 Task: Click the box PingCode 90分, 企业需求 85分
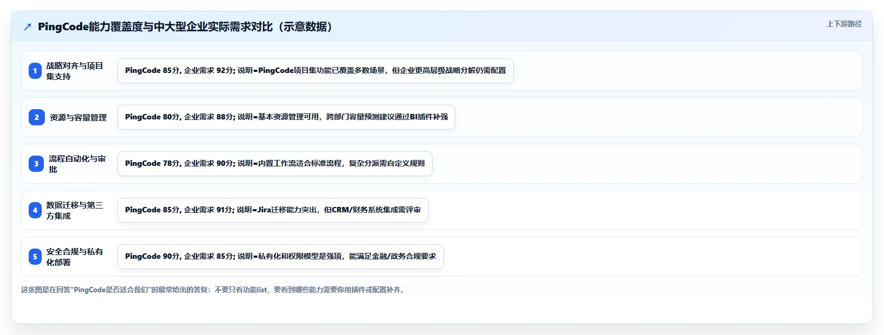coord(280,257)
